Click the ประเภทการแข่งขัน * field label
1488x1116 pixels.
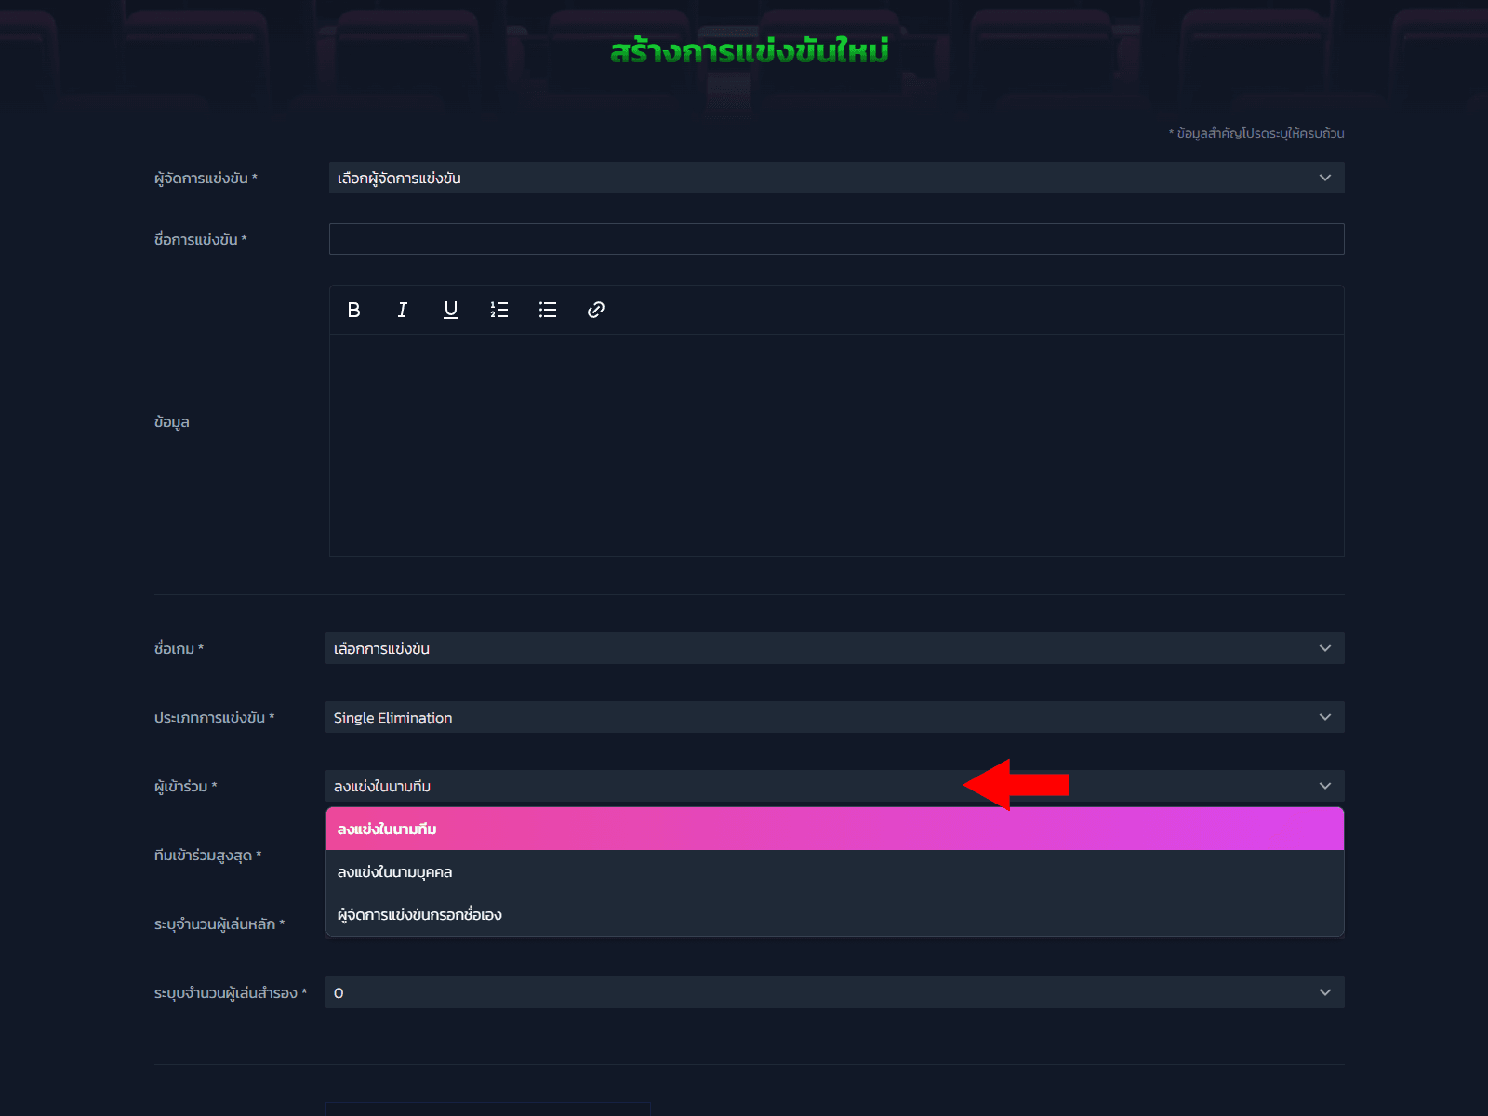coord(214,717)
